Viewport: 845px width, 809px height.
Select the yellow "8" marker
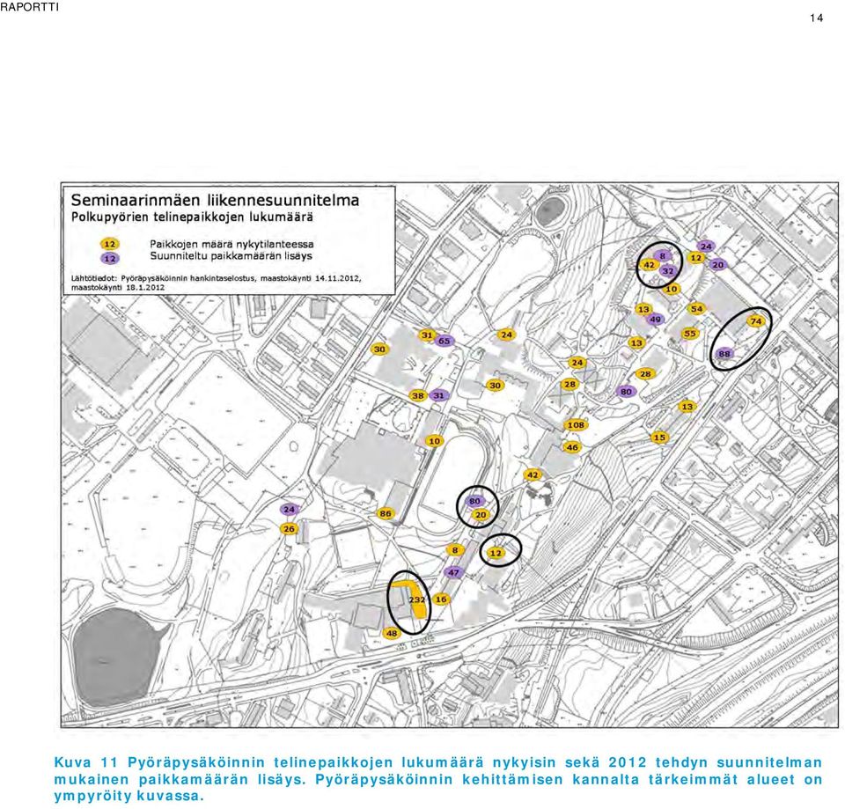(x=455, y=550)
